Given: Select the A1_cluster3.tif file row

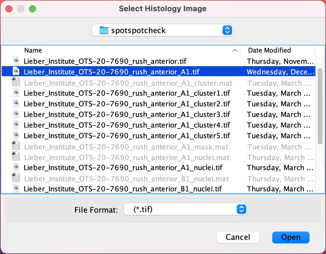Looking at the screenshot, I should (127, 114).
